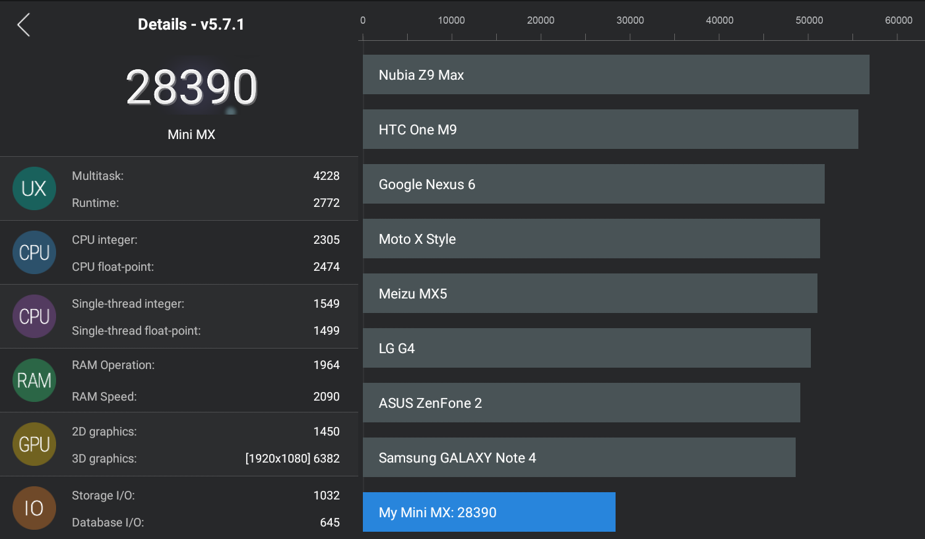Select the Samsung GALAXY Note 4 bar
The height and width of the screenshot is (539, 925).
coord(579,457)
